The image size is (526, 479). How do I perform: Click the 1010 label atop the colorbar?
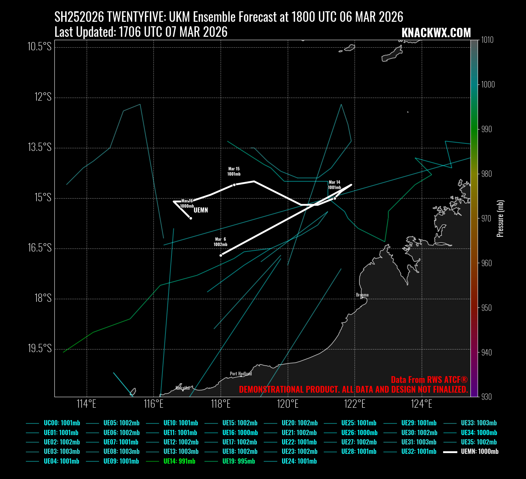point(487,40)
